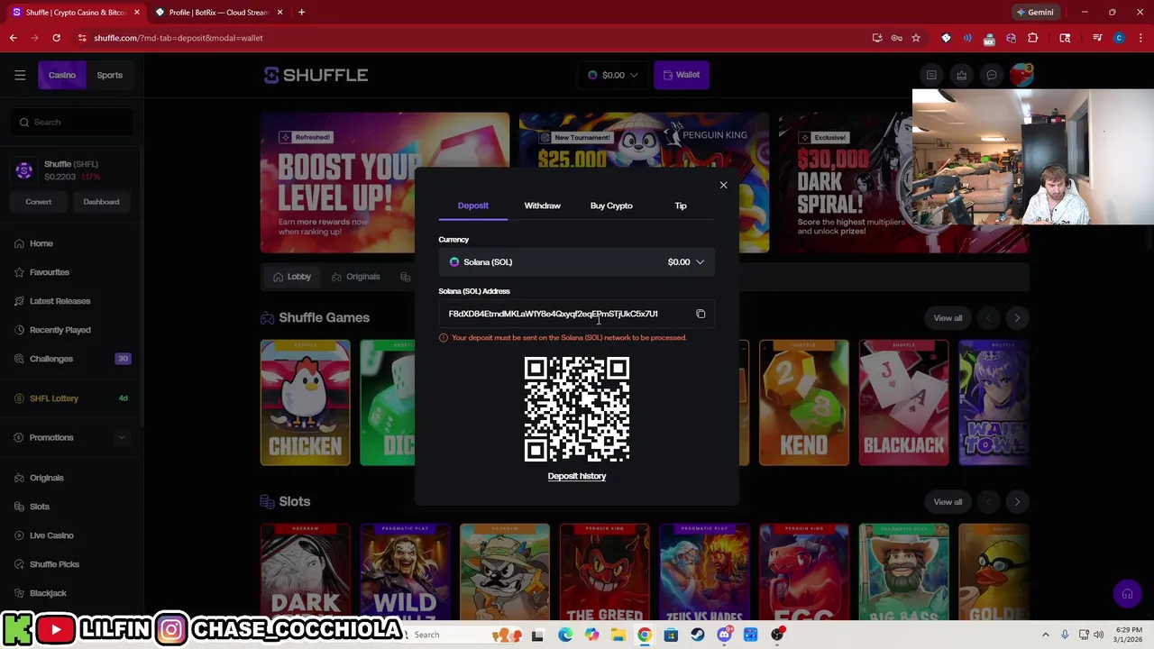Open the user avatar with notification badge
The width and height of the screenshot is (1154, 649).
coord(1021,74)
